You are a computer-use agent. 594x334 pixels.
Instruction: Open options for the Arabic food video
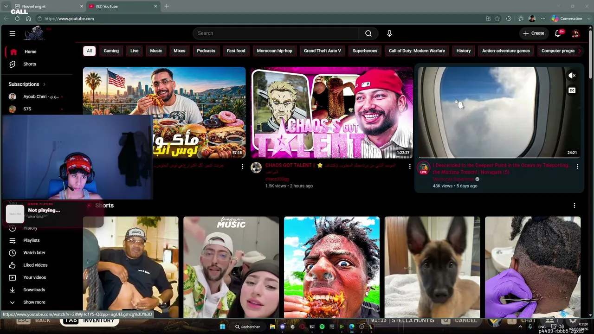tap(242, 166)
